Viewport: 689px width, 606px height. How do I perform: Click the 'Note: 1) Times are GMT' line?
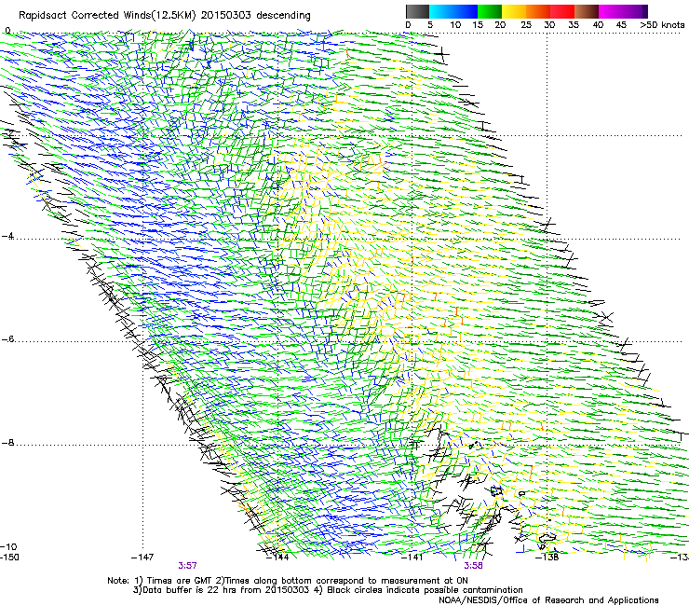[288, 581]
